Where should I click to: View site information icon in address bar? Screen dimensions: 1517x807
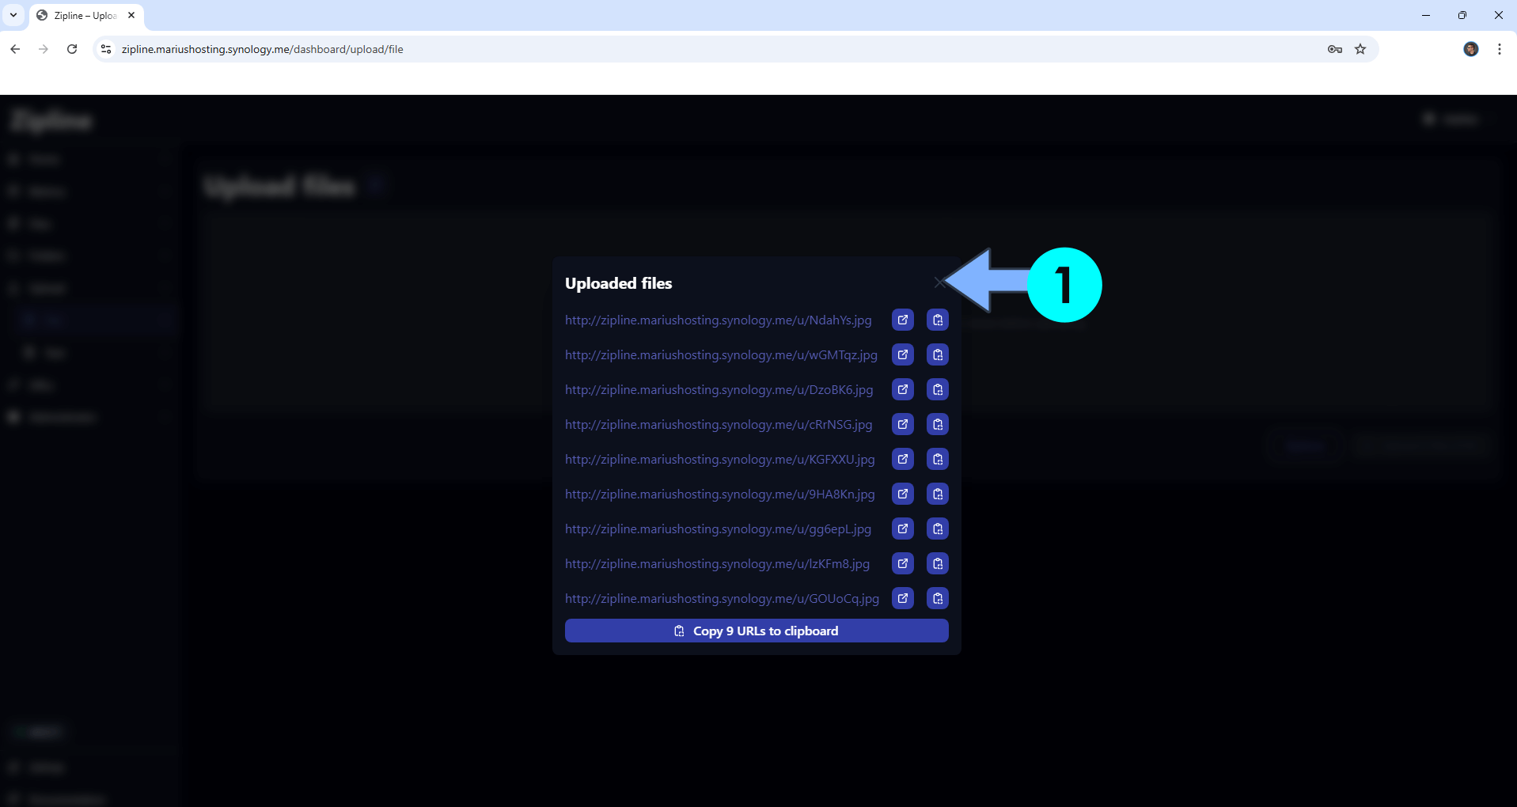(106, 49)
